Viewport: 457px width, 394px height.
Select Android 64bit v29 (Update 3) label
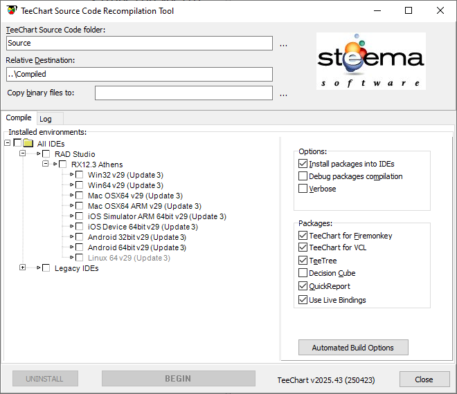pos(137,247)
